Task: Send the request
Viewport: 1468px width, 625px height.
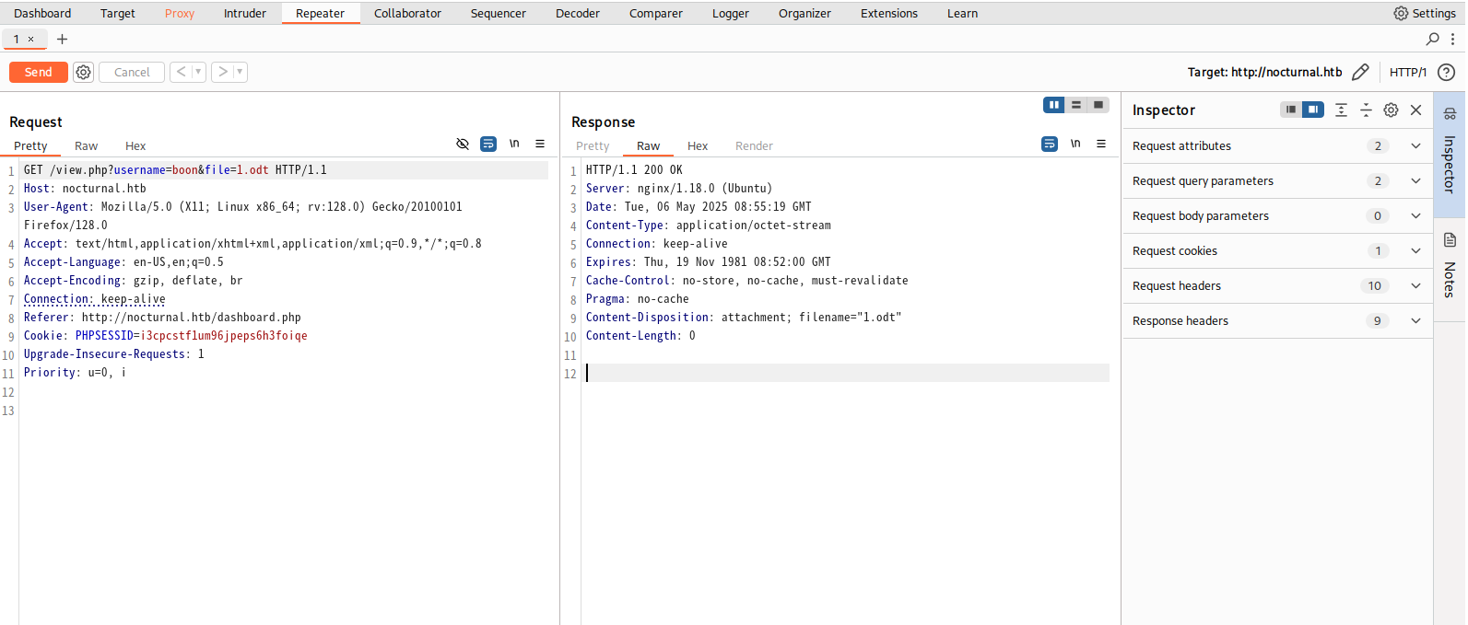Action: click(x=39, y=72)
